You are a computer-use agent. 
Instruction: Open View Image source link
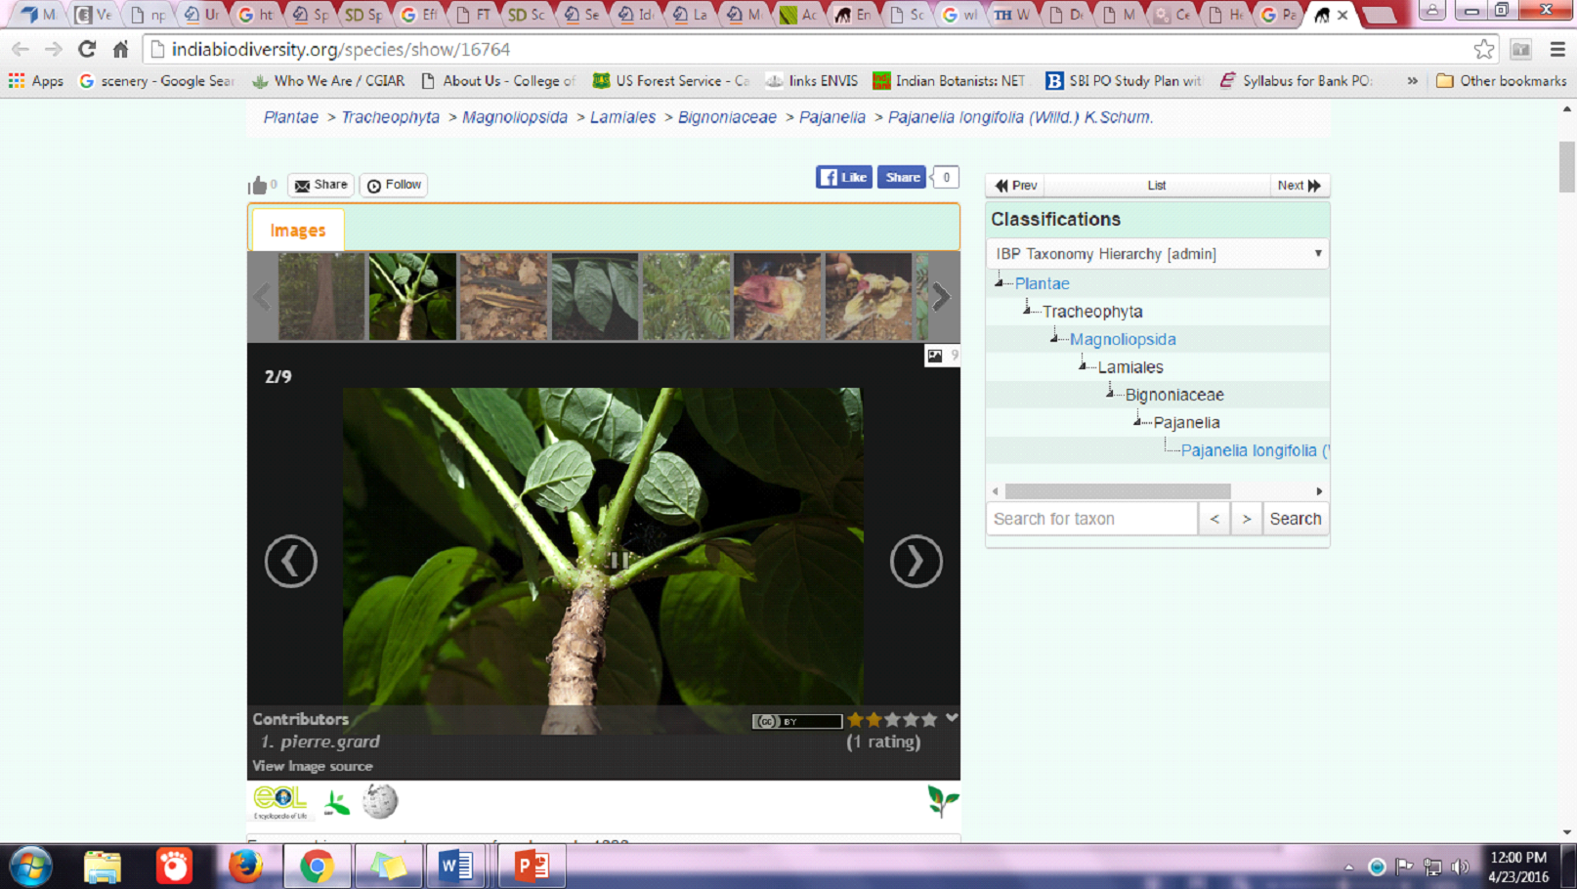[x=313, y=767]
